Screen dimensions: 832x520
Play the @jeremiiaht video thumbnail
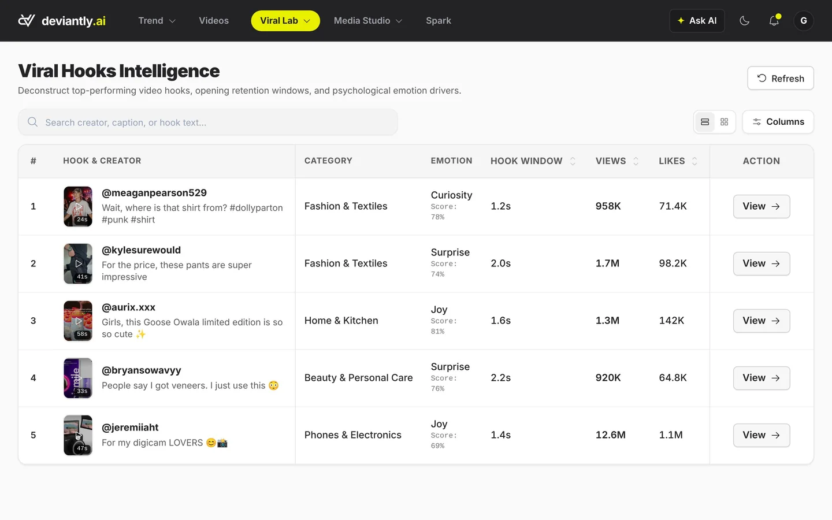point(78,435)
